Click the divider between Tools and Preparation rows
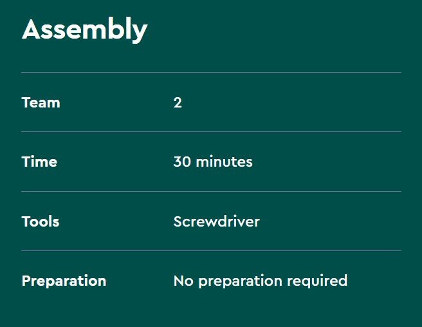Screen dimensions: 422x327 [x=211, y=250]
